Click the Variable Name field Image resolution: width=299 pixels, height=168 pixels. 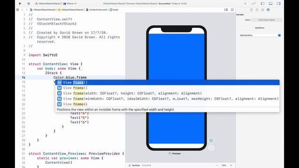pos(267,20)
